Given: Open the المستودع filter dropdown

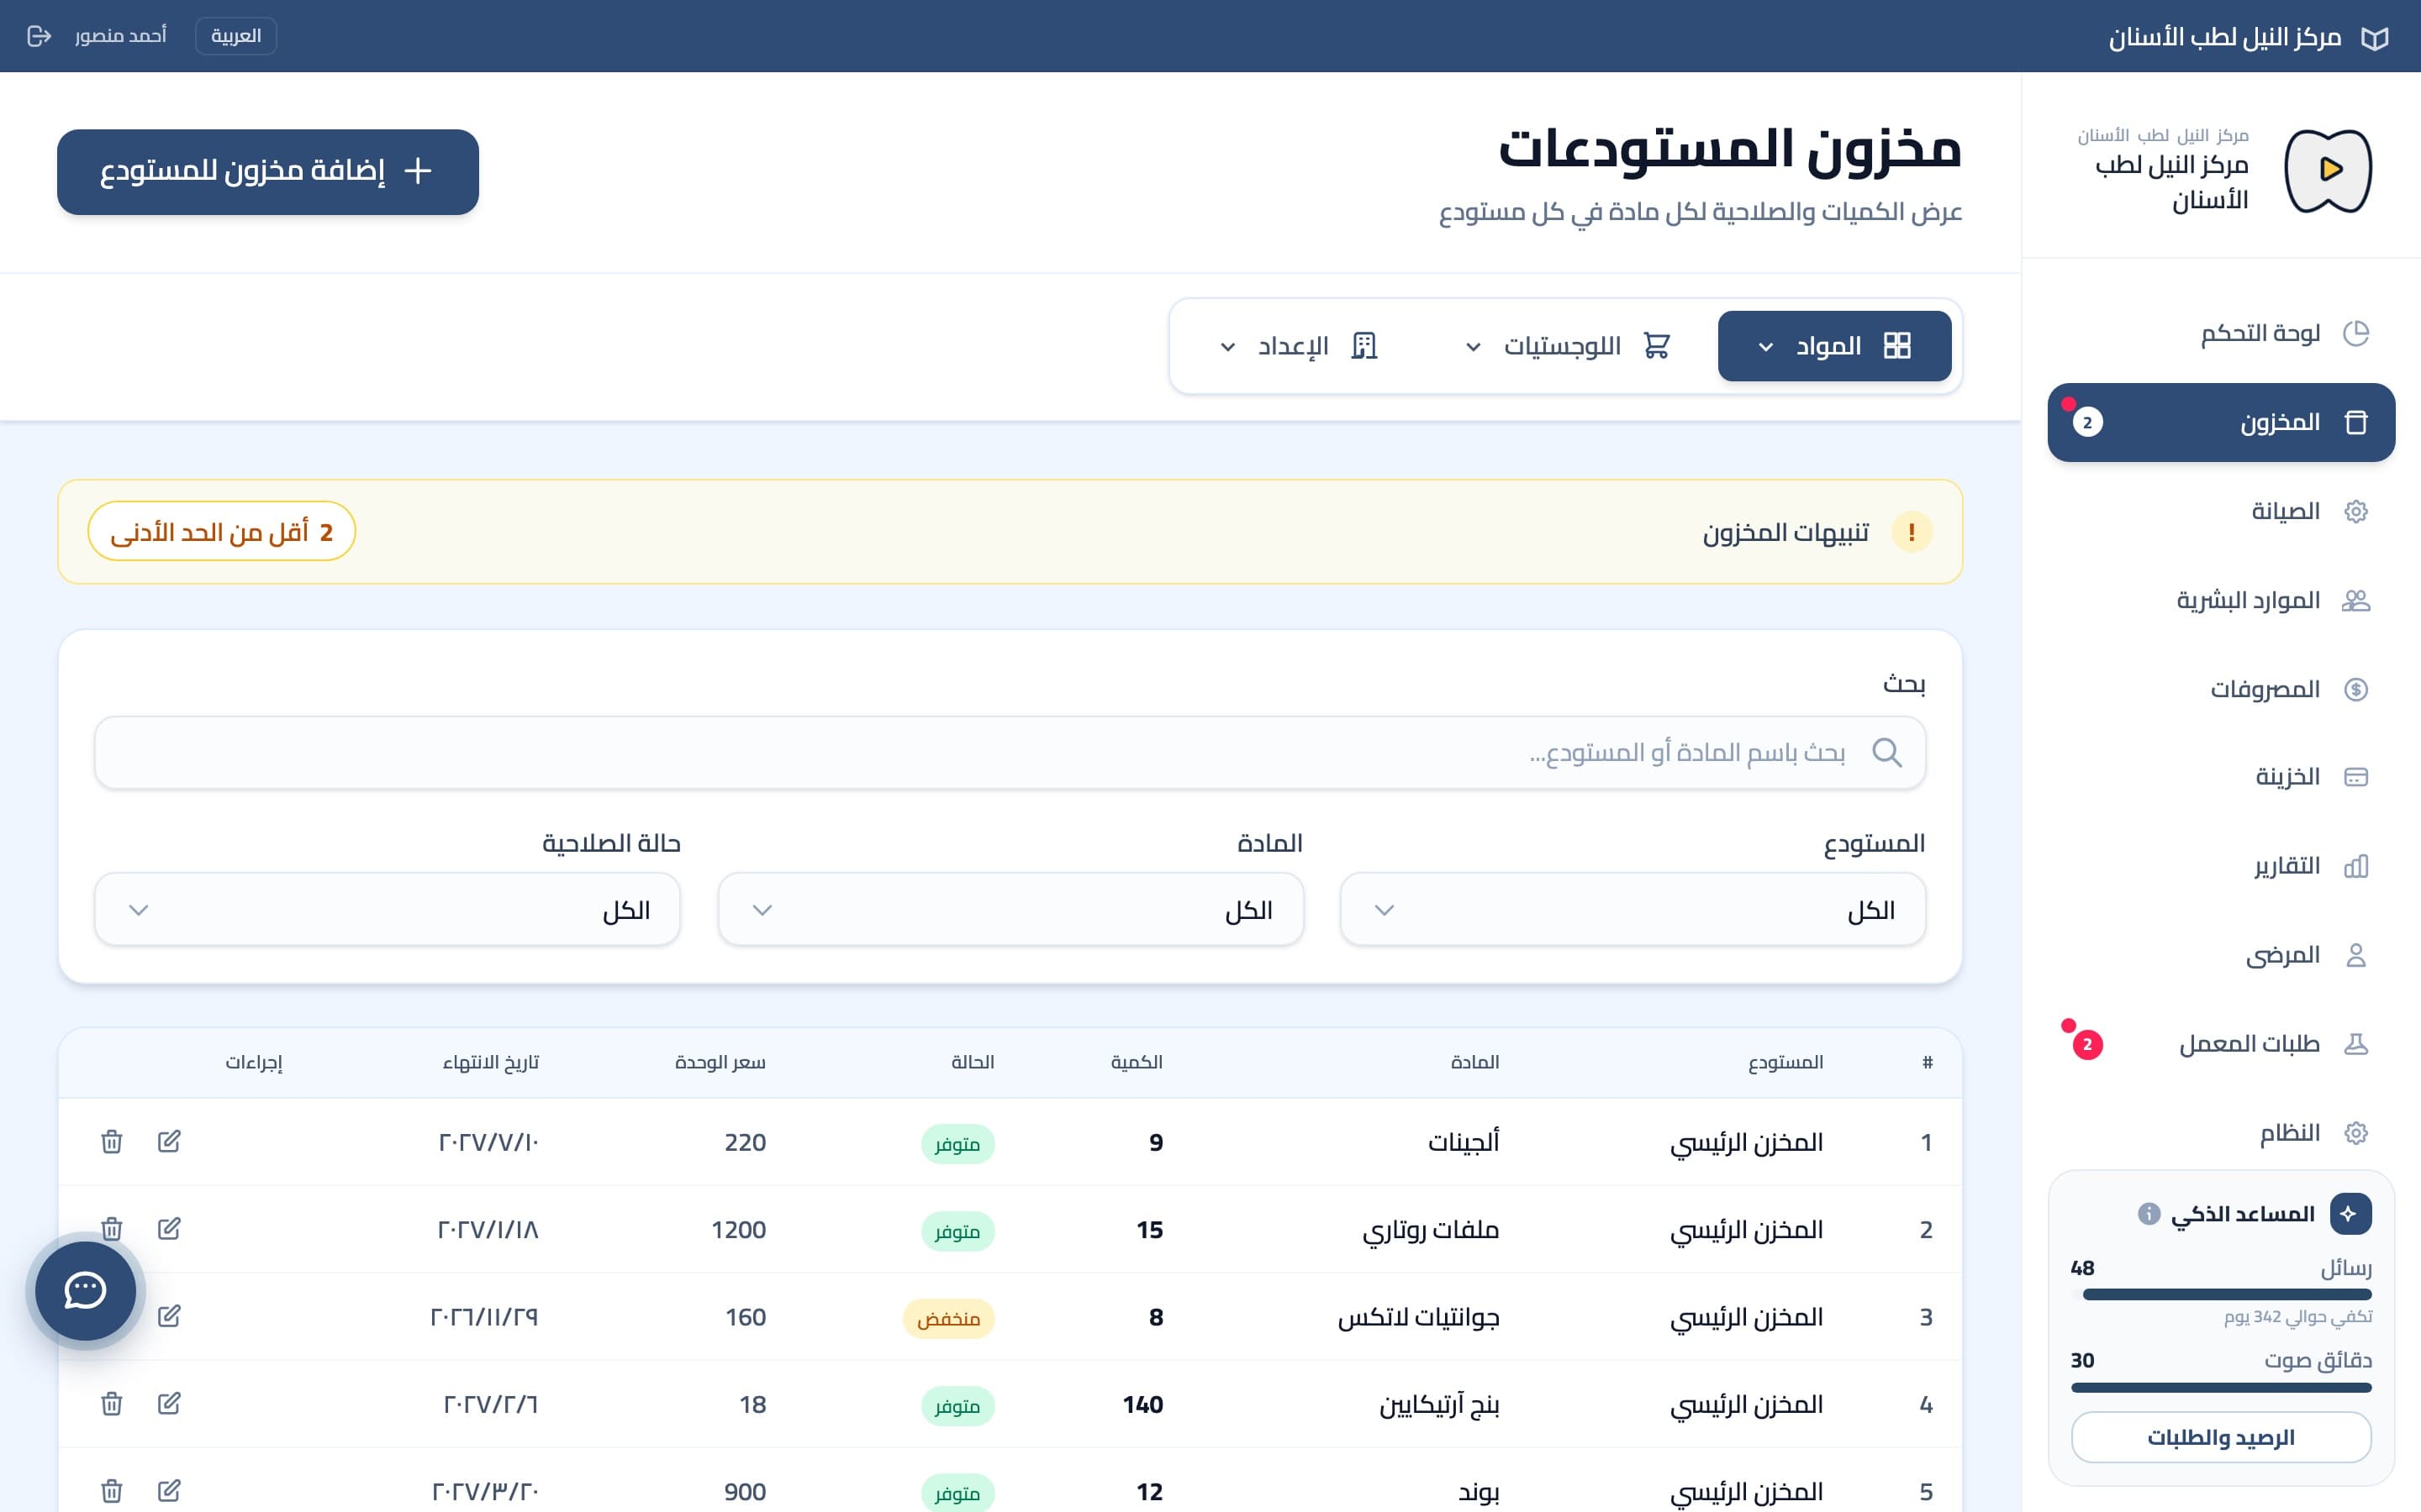Looking at the screenshot, I should click(x=1632, y=910).
